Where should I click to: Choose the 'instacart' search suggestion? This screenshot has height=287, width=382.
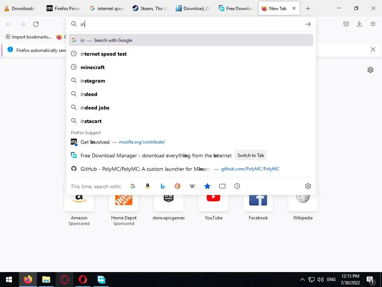point(191,121)
